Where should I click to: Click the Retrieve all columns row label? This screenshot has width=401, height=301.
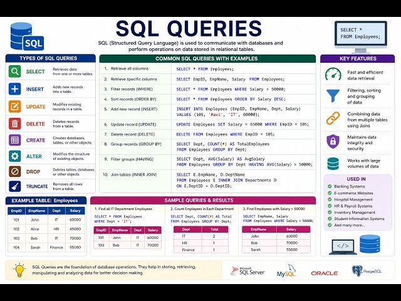click(130, 68)
